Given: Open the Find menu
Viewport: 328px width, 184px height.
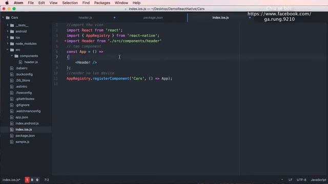Looking at the screenshot, I should (x=86, y=3).
